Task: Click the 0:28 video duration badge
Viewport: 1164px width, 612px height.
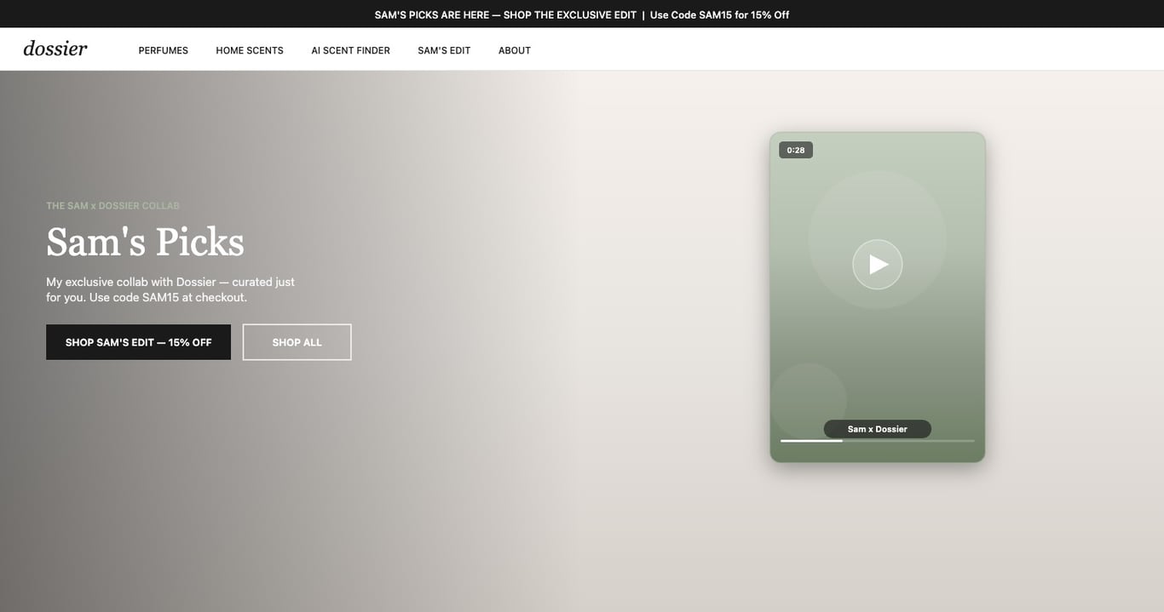Action: coord(796,150)
